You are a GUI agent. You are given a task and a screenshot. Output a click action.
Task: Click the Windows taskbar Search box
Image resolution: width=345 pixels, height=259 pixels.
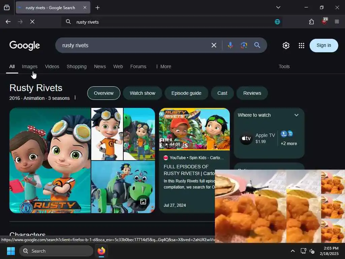56,251
